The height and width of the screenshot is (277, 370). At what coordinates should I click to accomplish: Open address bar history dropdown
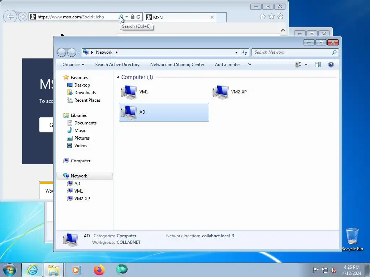[x=236, y=52]
